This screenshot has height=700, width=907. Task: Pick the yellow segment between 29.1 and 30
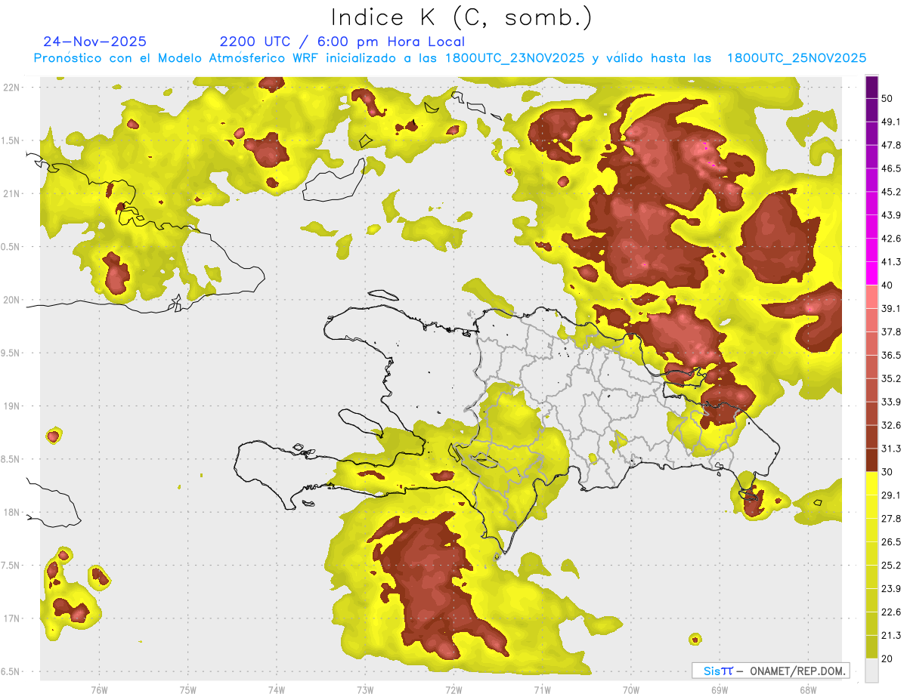point(871,483)
